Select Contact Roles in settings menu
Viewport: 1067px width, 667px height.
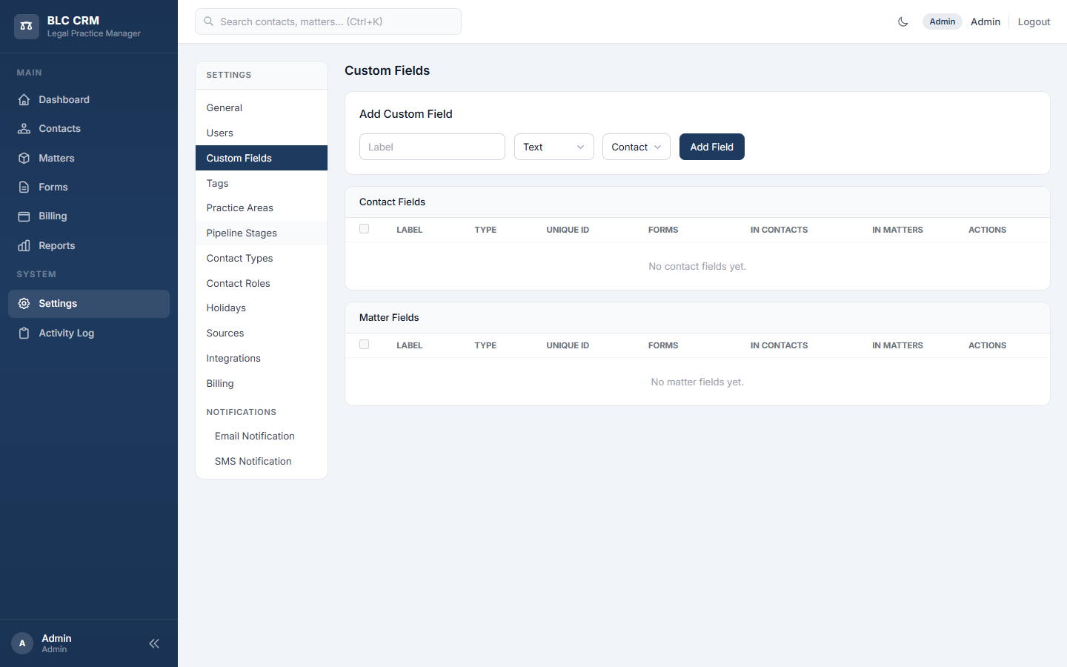(262, 284)
